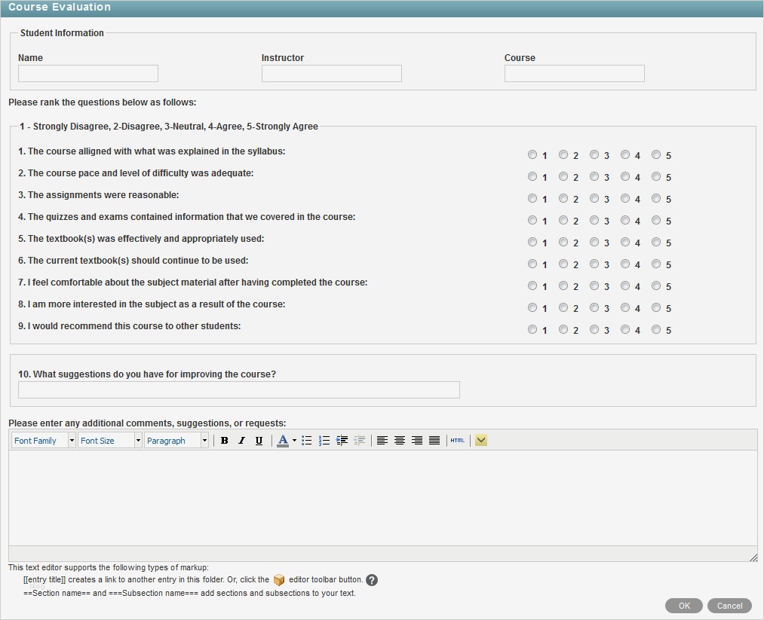Pick 1 for current textbook should continue
This screenshot has height=620, width=764.
(x=532, y=264)
